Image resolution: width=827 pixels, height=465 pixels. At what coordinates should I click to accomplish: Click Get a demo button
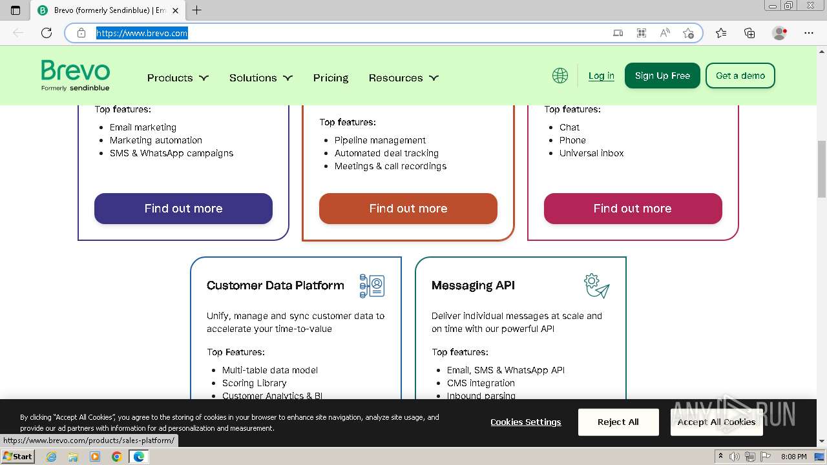pyautogui.click(x=740, y=76)
